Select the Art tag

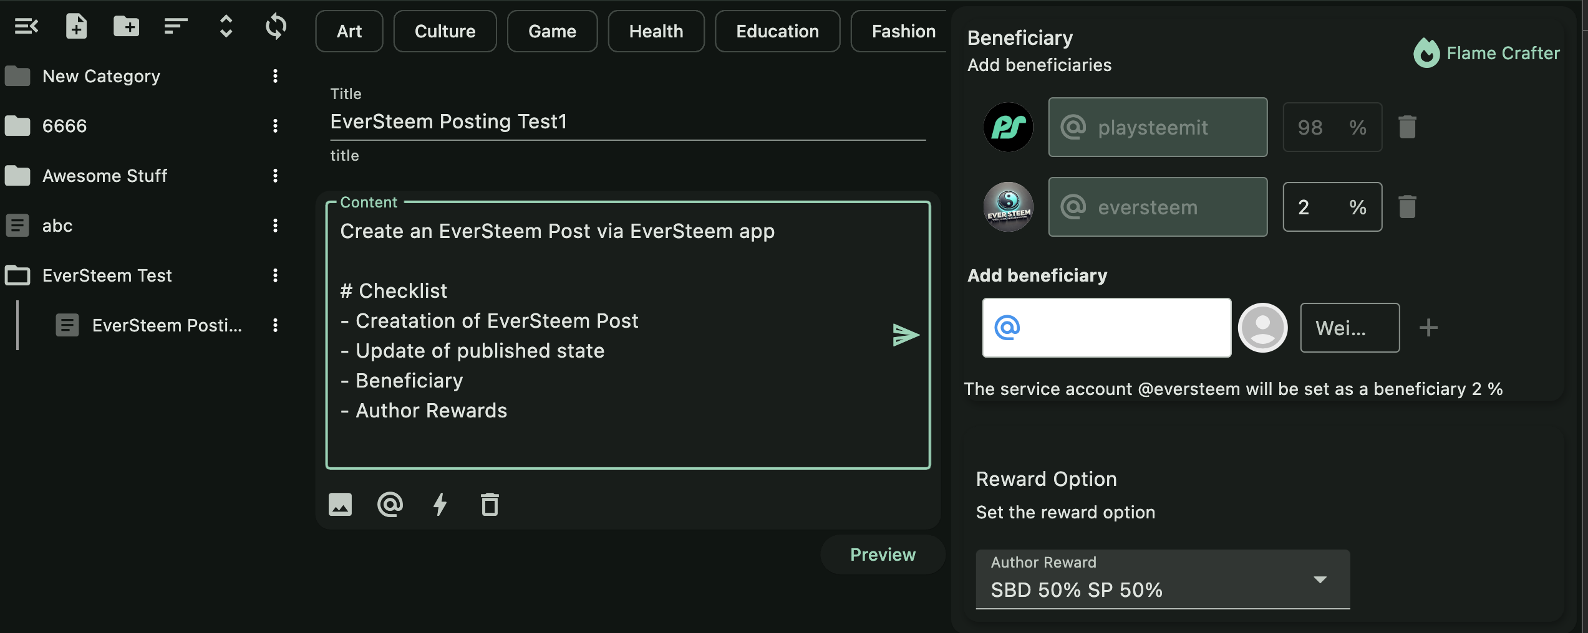click(x=349, y=31)
